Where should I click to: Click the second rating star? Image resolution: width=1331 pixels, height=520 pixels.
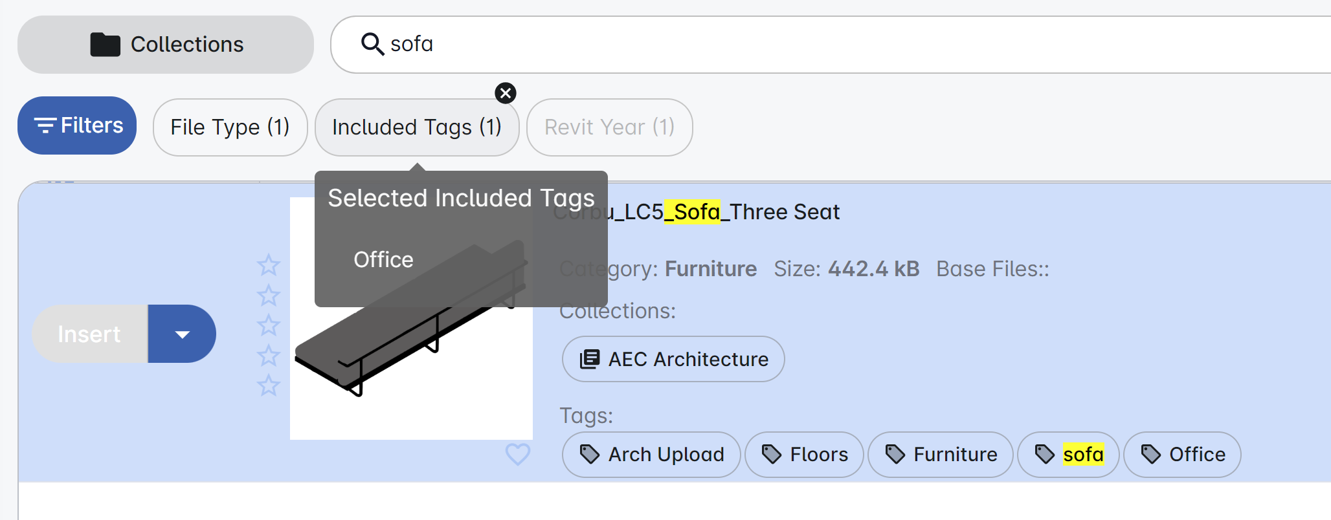click(268, 295)
